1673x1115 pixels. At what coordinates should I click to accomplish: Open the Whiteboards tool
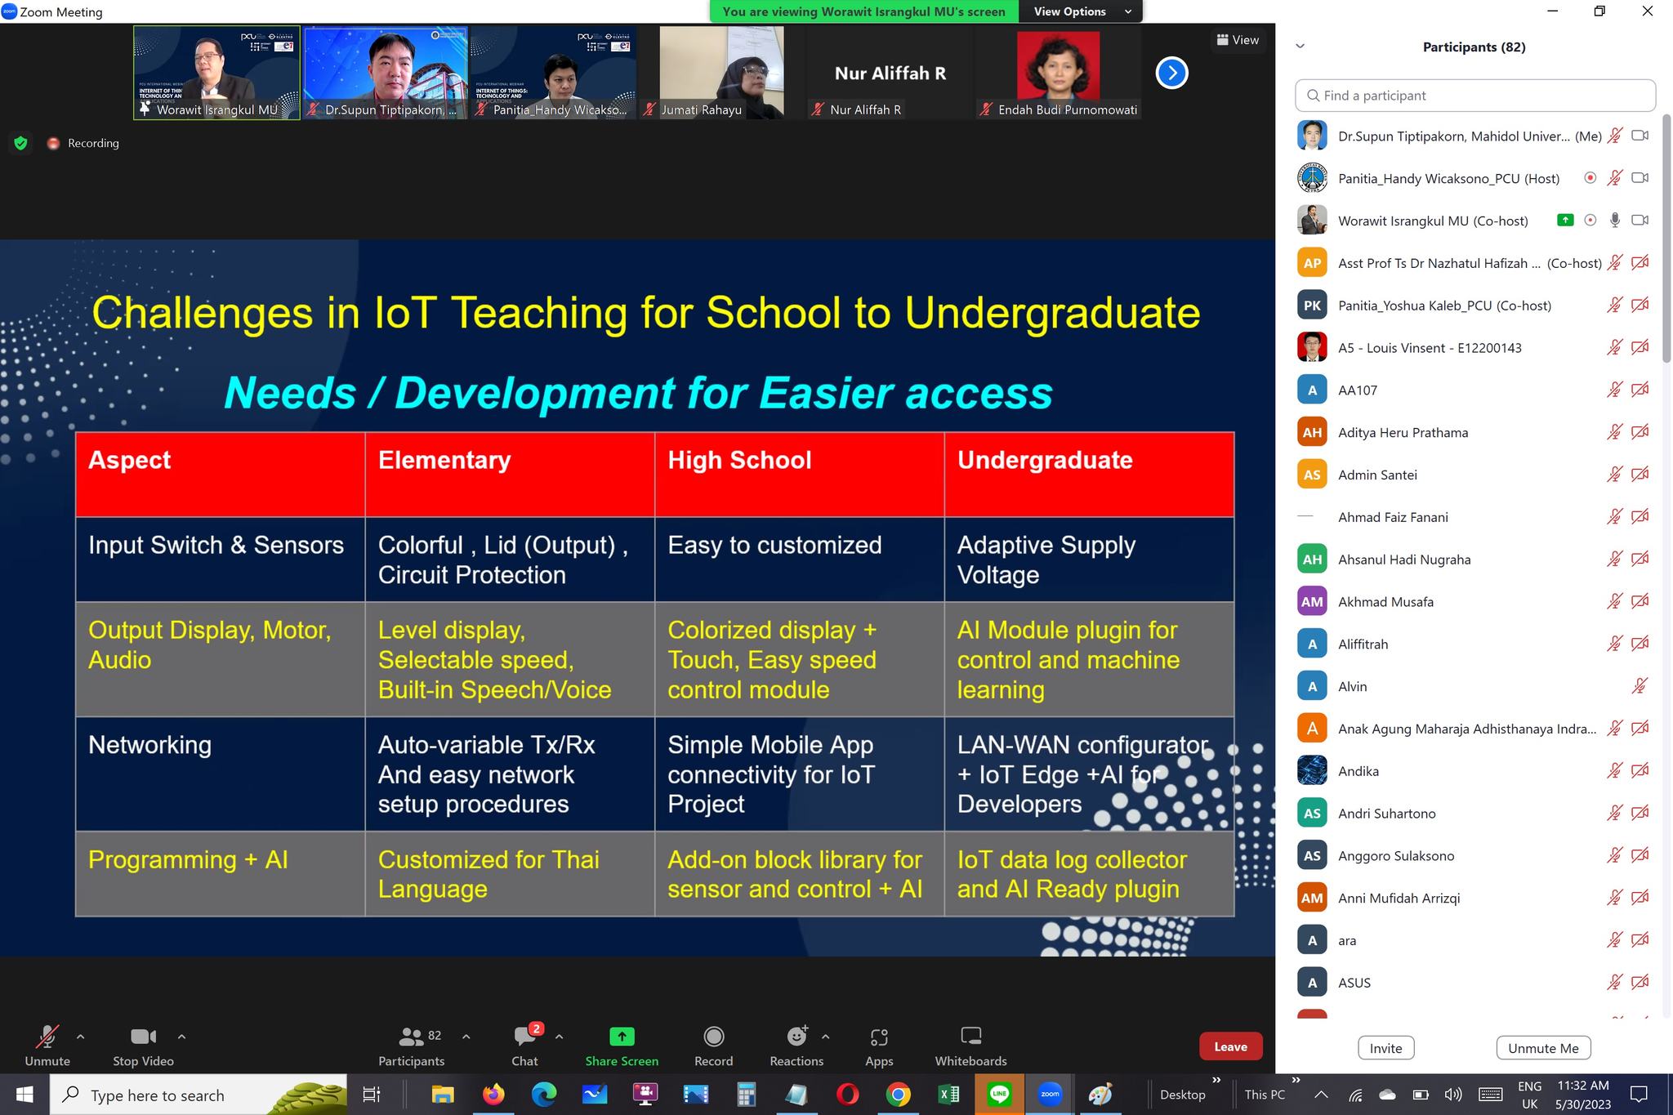[x=970, y=1045]
